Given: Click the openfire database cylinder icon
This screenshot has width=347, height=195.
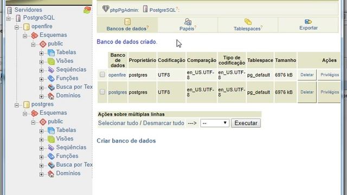Looking at the screenshot, I should pyautogui.click(x=27, y=27).
